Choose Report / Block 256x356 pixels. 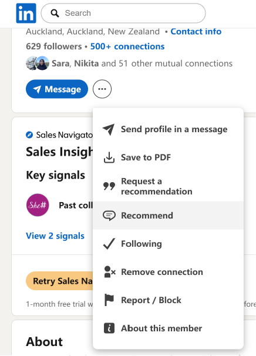pyautogui.click(x=168, y=300)
